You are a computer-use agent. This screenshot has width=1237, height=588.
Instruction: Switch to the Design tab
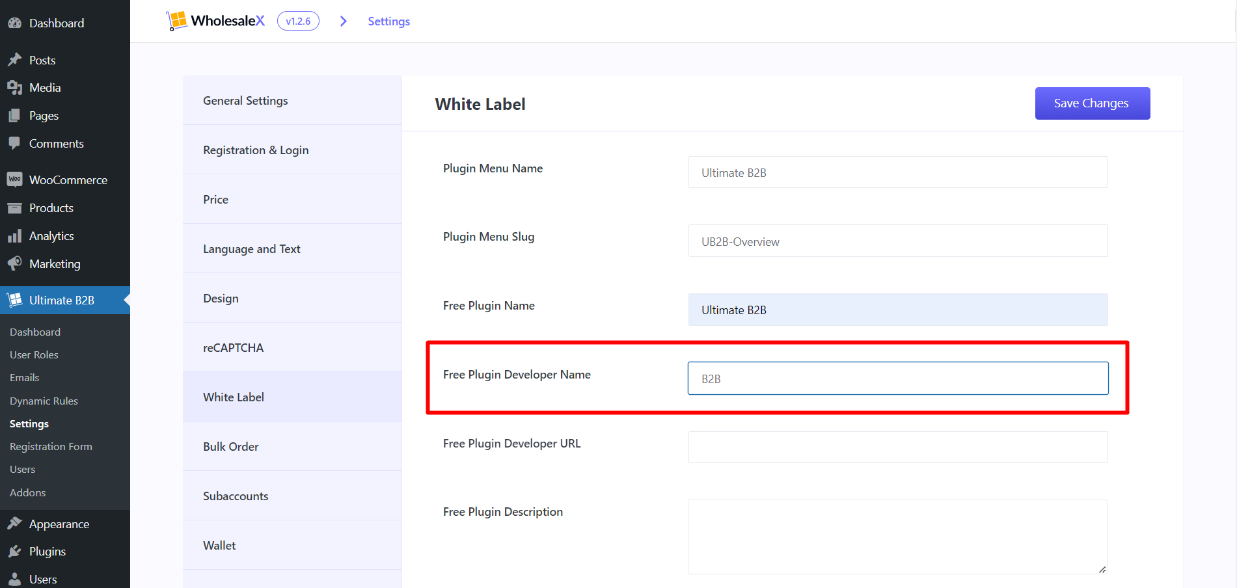[x=292, y=299]
